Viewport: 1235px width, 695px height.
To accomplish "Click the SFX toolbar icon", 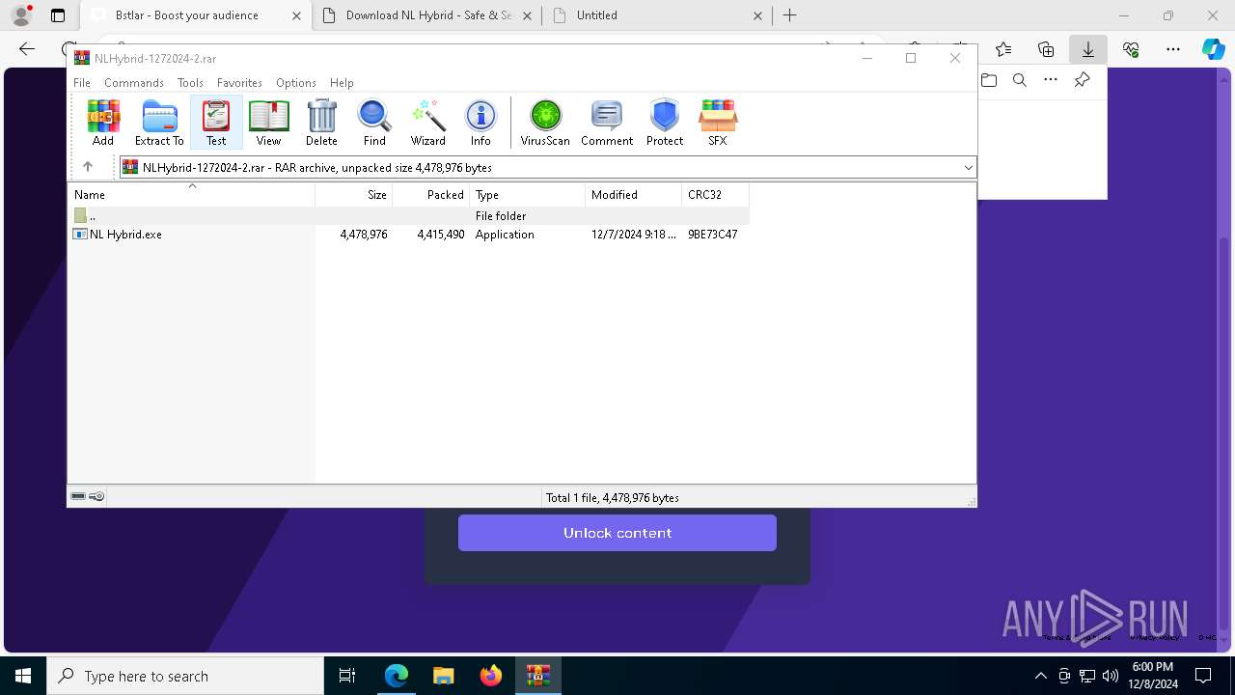I will point(717,123).
